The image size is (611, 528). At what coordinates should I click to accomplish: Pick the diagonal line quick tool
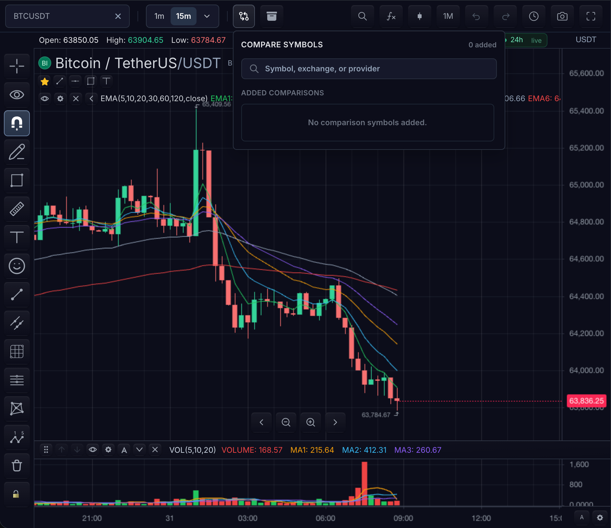(x=60, y=81)
